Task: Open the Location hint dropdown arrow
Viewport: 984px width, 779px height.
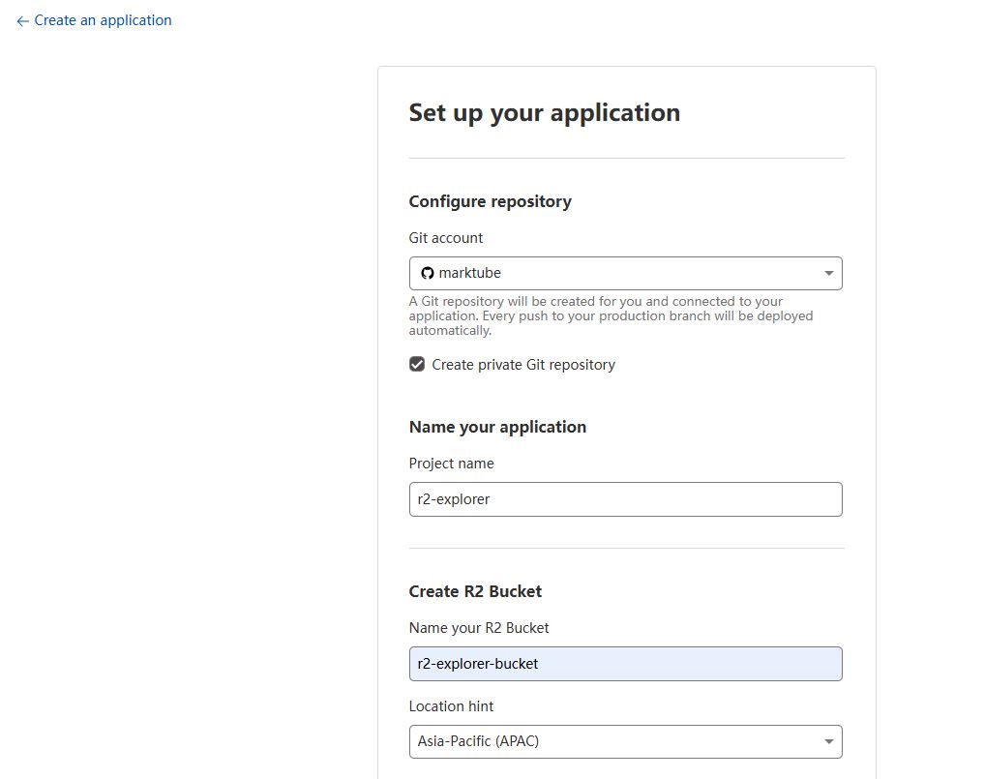Action: tap(828, 742)
